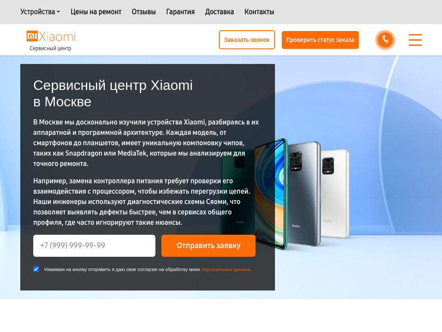Click Проверить статус заказа button
Screen dimensions: 442x332
coord(320,40)
